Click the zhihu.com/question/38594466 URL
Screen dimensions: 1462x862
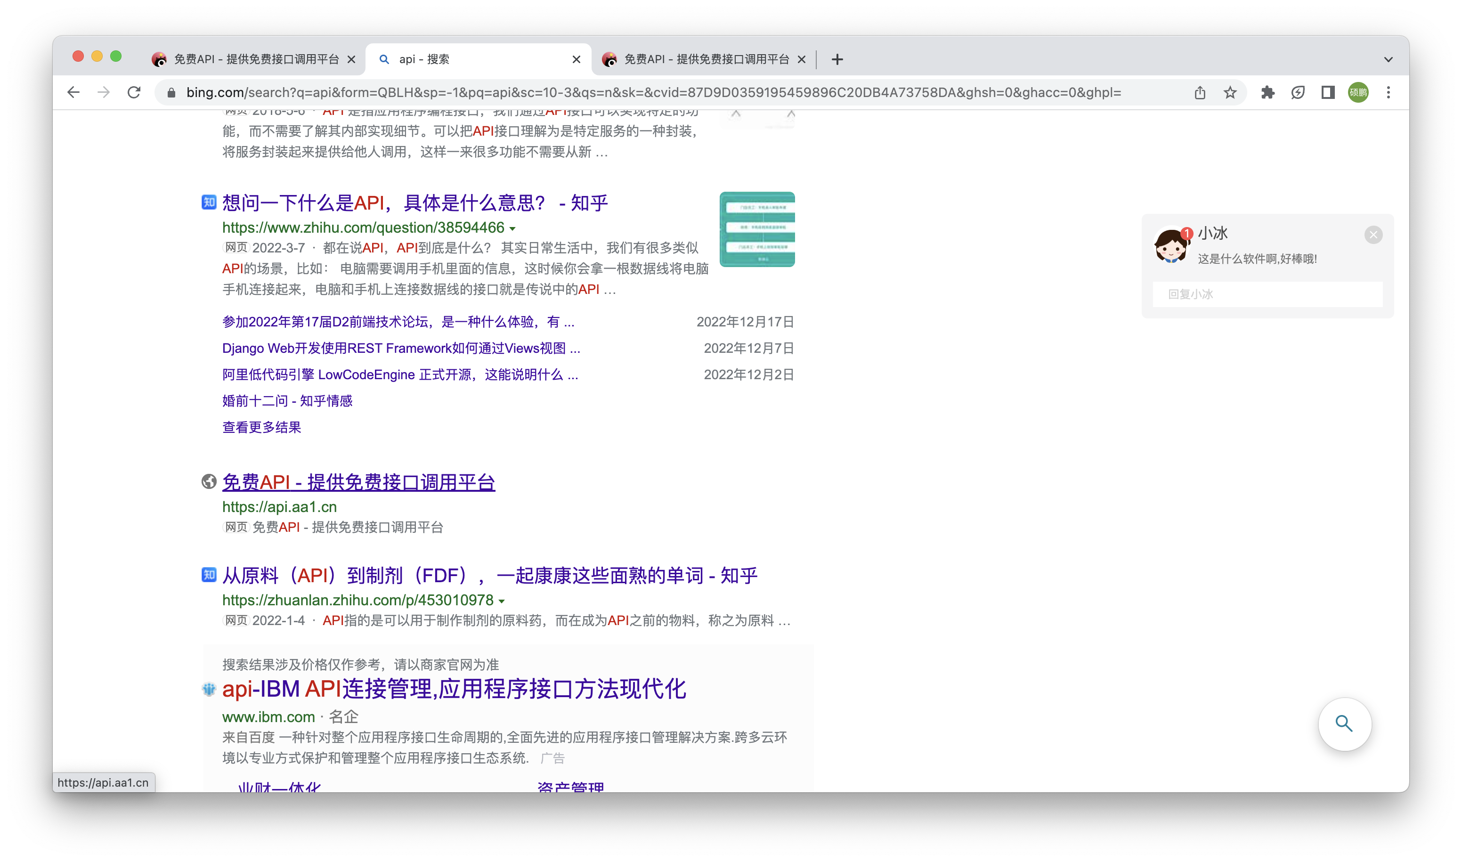pyautogui.click(x=363, y=228)
